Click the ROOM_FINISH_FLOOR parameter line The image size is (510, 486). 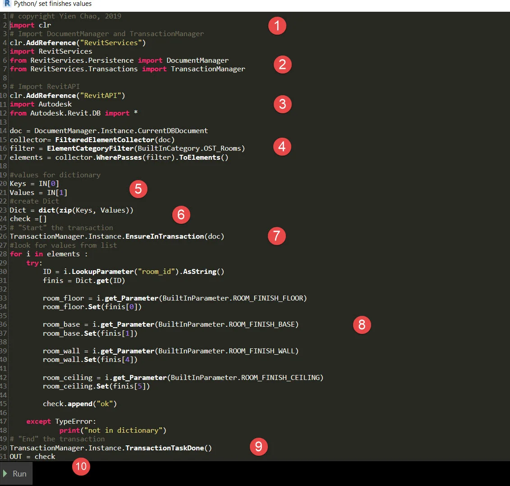175,298
